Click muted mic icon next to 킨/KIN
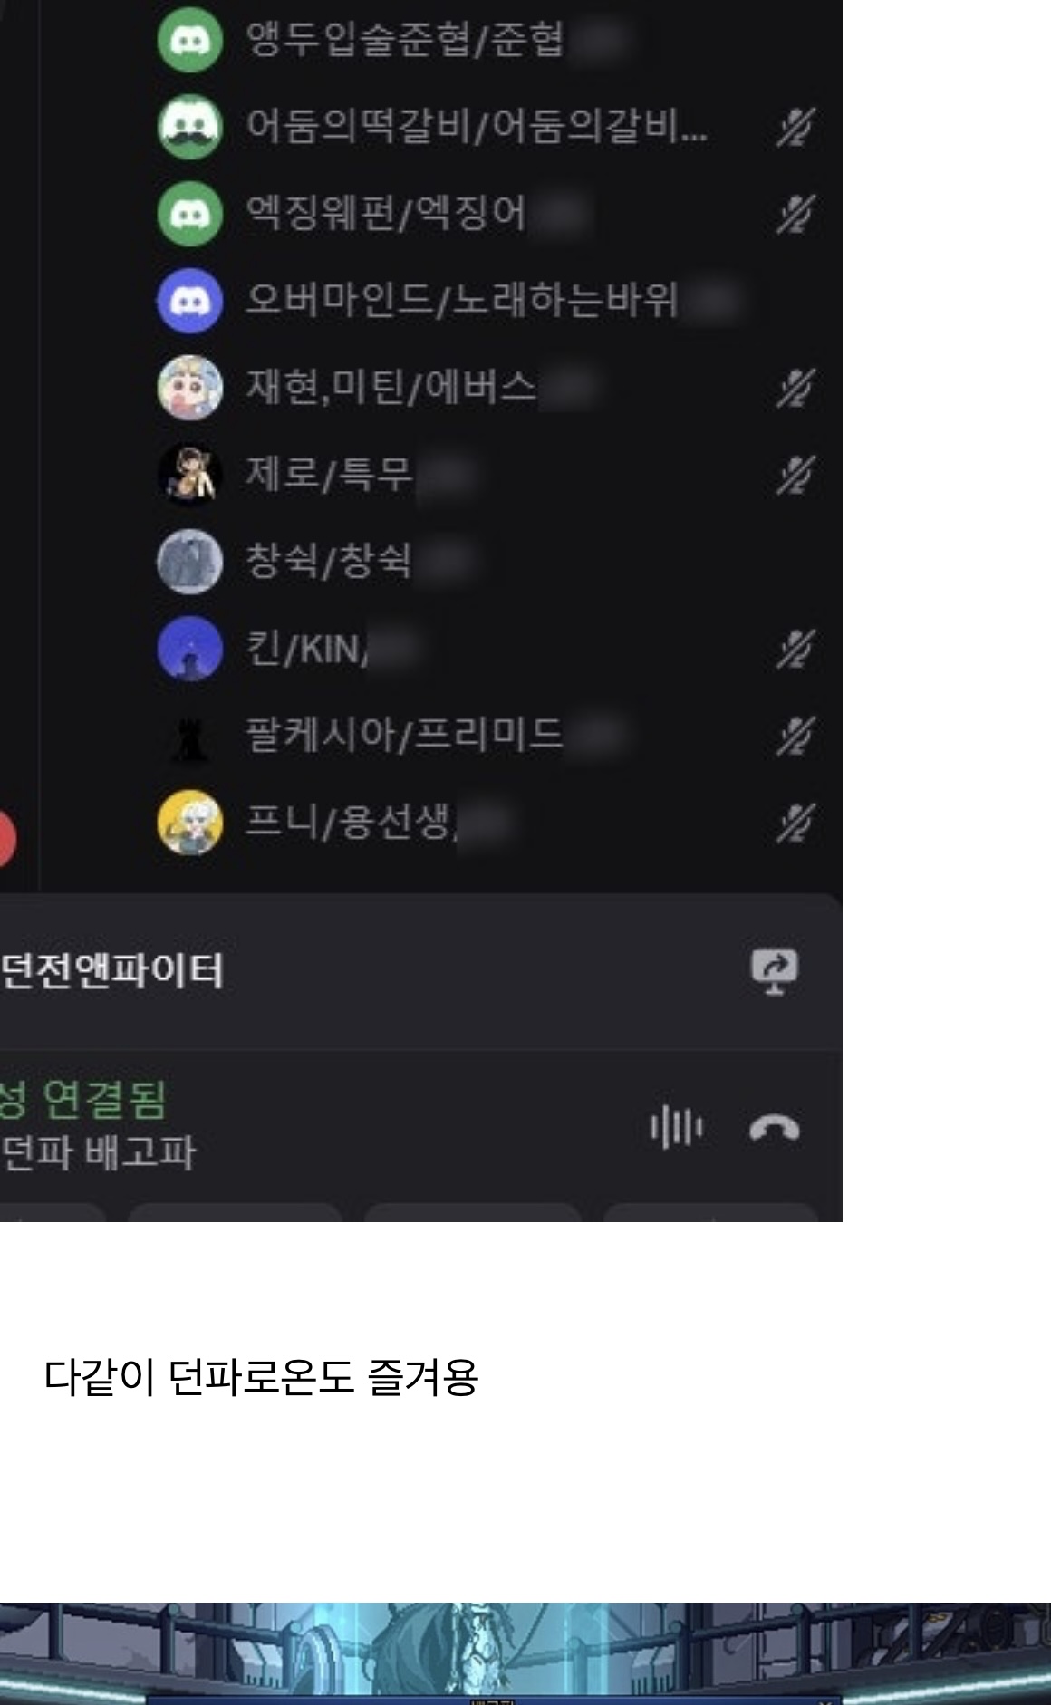 tap(795, 649)
